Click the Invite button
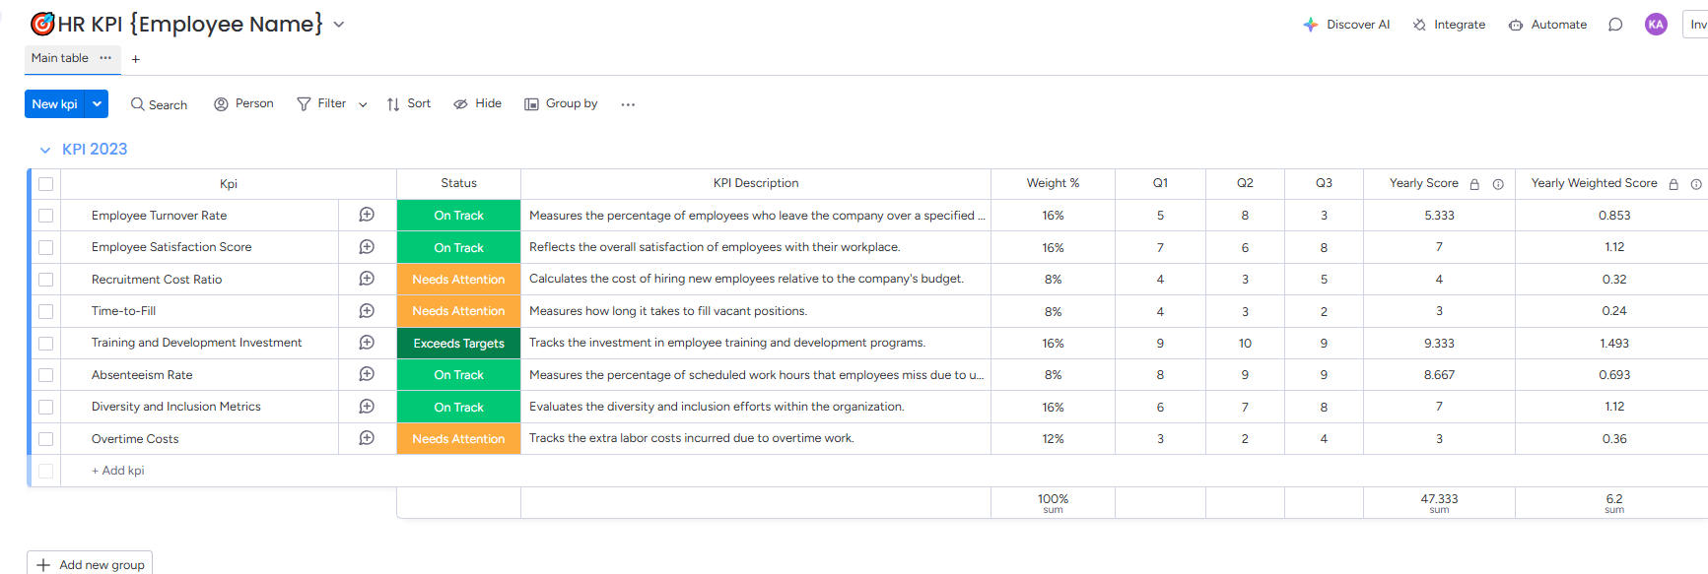Image resolution: width=1708 pixels, height=574 pixels. 1697,25
